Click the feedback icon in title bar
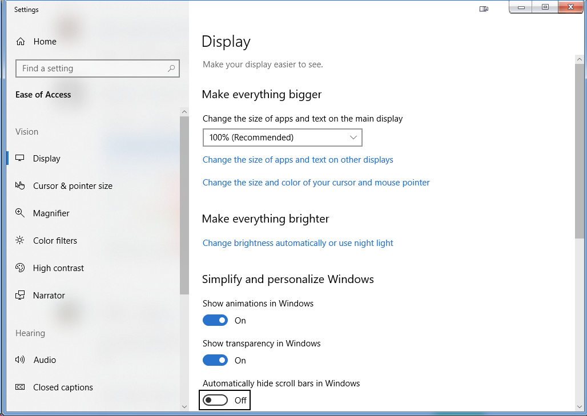Image resolution: width=587 pixels, height=416 pixels. pyautogui.click(x=484, y=9)
